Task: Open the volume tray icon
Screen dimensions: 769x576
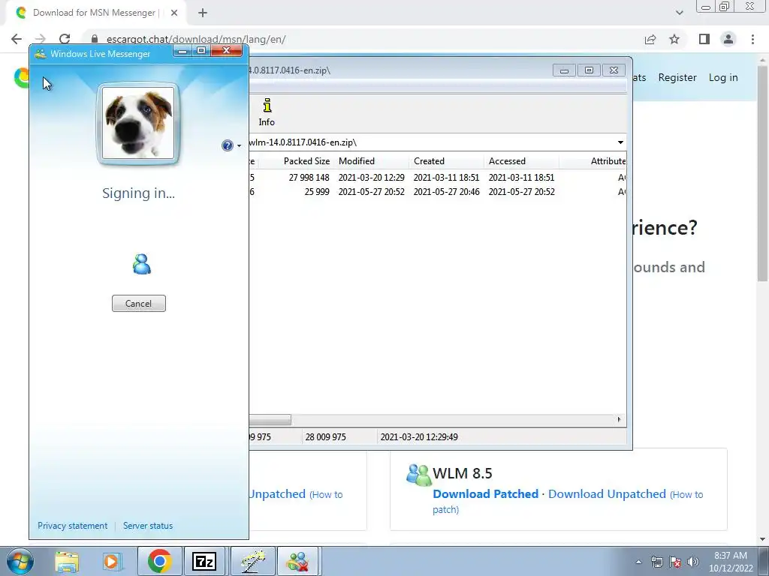Action: coord(693,562)
